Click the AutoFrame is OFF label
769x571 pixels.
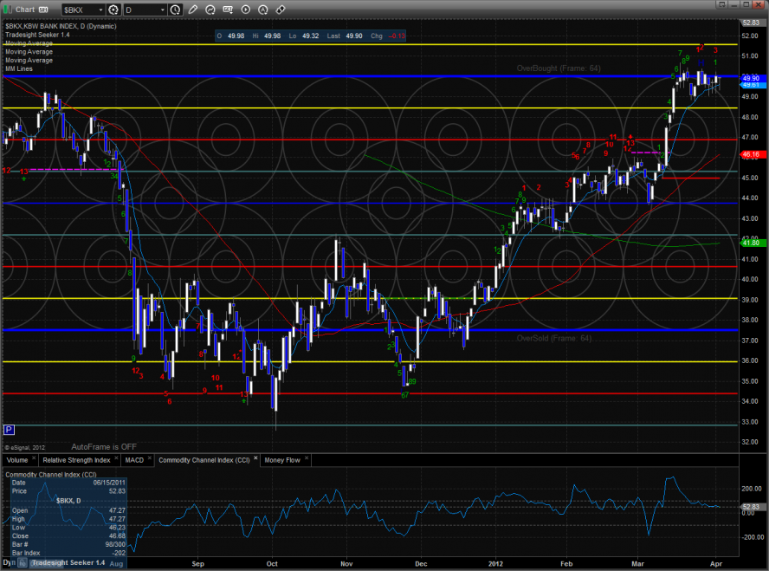[104, 447]
